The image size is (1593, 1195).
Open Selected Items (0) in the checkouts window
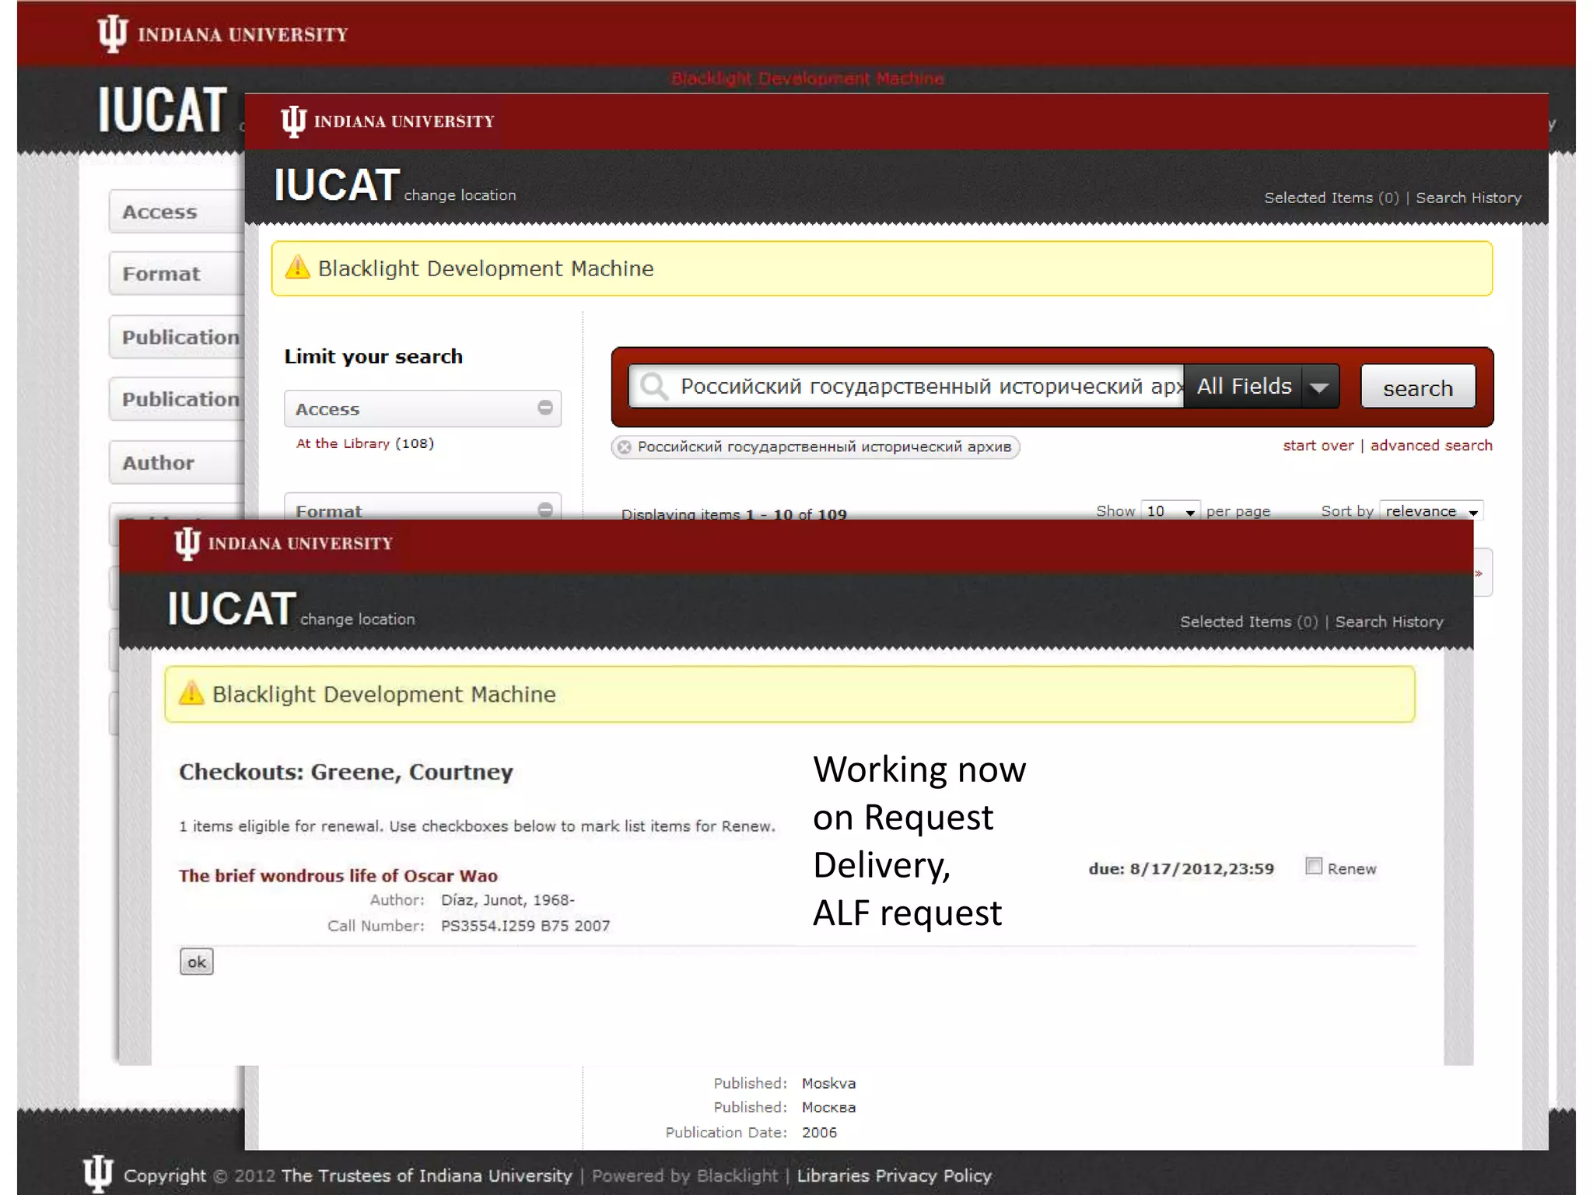click(x=1248, y=622)
